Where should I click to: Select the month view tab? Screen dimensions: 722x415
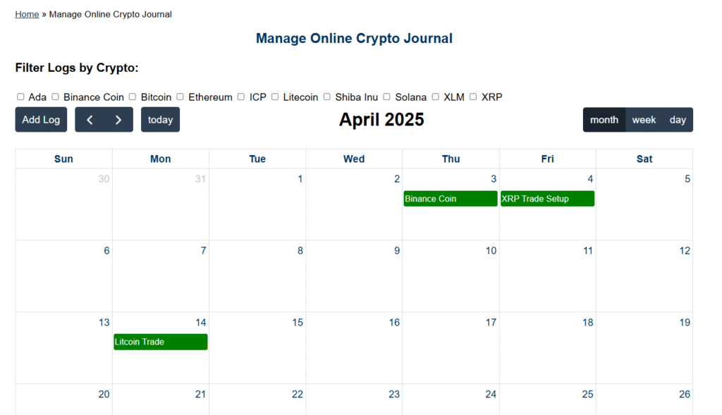604,120
